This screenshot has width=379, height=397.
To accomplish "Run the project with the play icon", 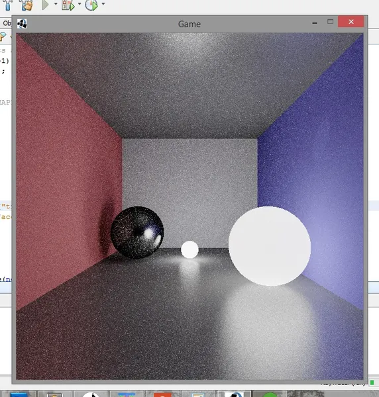I will [x=45, y=5].
